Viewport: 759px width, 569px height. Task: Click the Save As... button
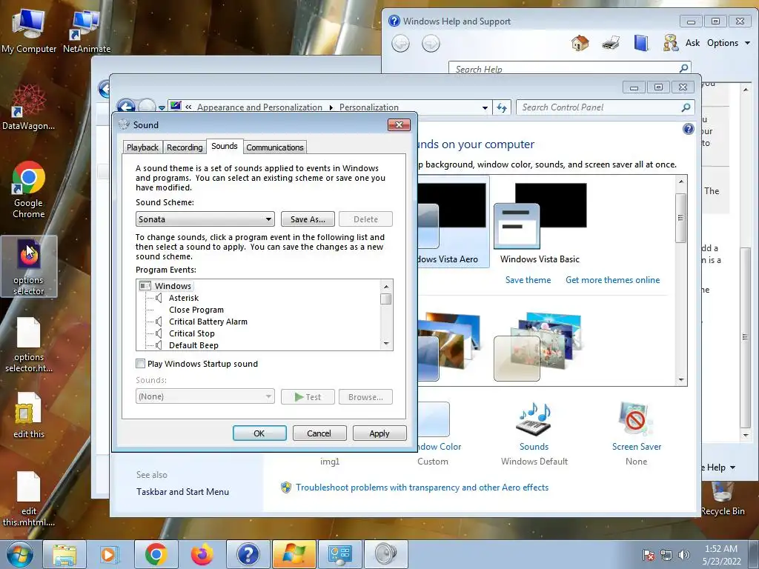(308, 219)
